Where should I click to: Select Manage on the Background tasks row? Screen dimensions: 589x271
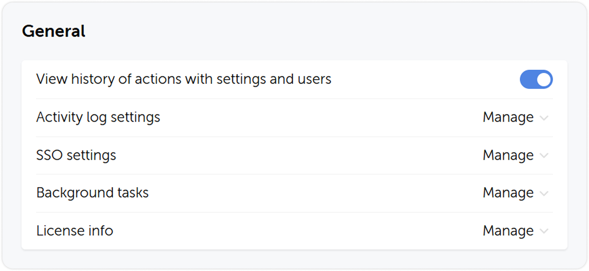[508, 192]
